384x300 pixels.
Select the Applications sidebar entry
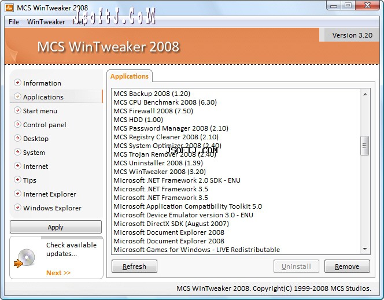click(56, 97)
